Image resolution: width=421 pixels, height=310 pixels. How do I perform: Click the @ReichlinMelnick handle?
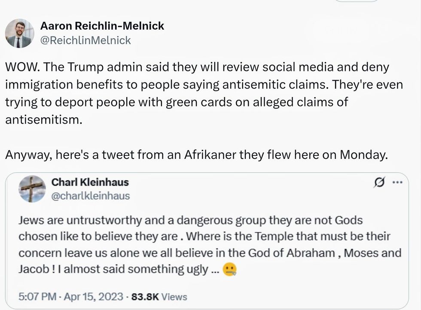(85, 40)
